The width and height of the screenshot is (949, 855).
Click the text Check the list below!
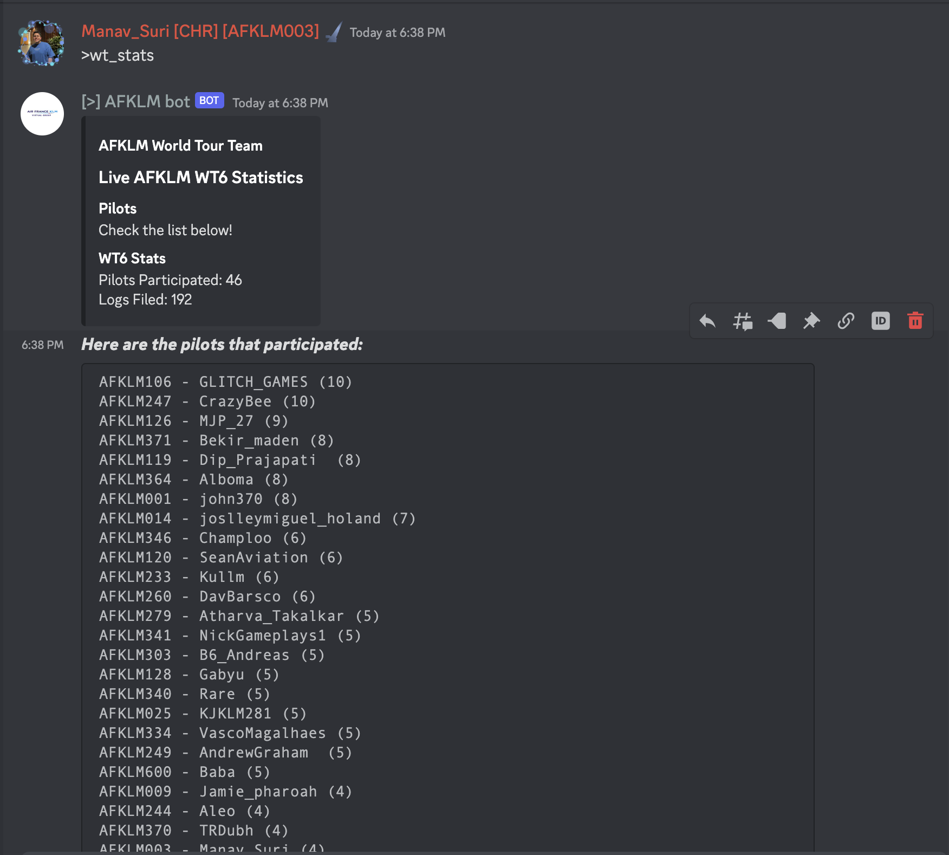[x=165, y=230]
